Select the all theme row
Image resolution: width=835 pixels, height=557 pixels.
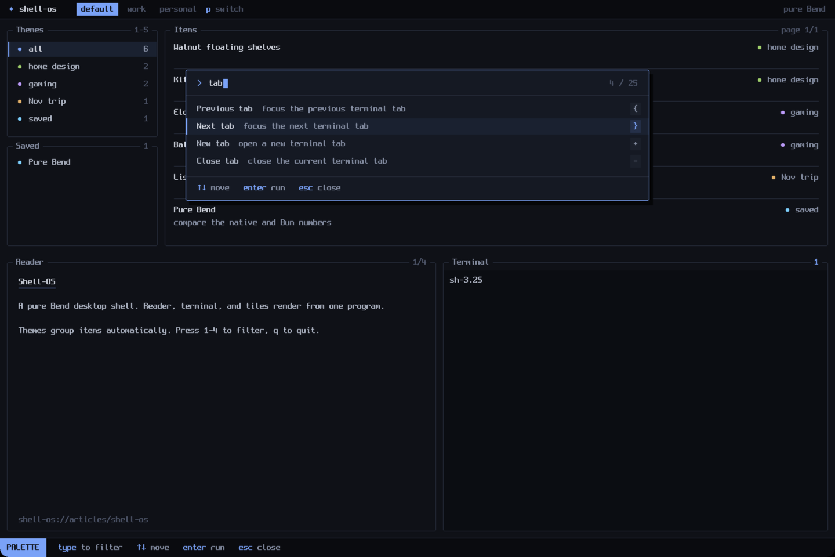point(82,49)
